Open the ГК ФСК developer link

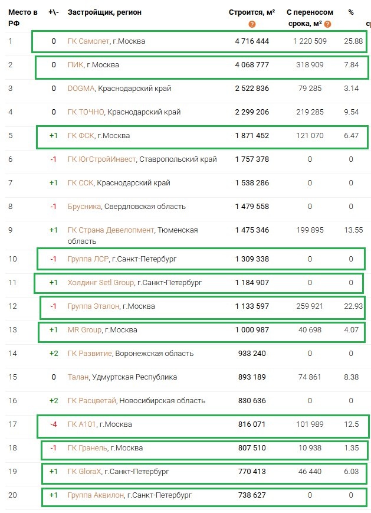[81, 135]
